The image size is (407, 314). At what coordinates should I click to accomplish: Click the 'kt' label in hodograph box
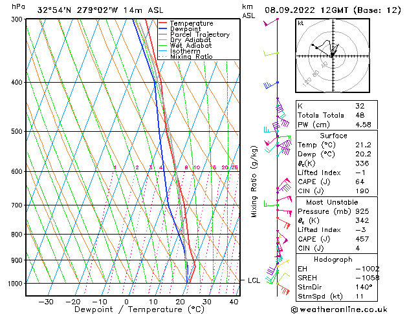coord(301,23)
